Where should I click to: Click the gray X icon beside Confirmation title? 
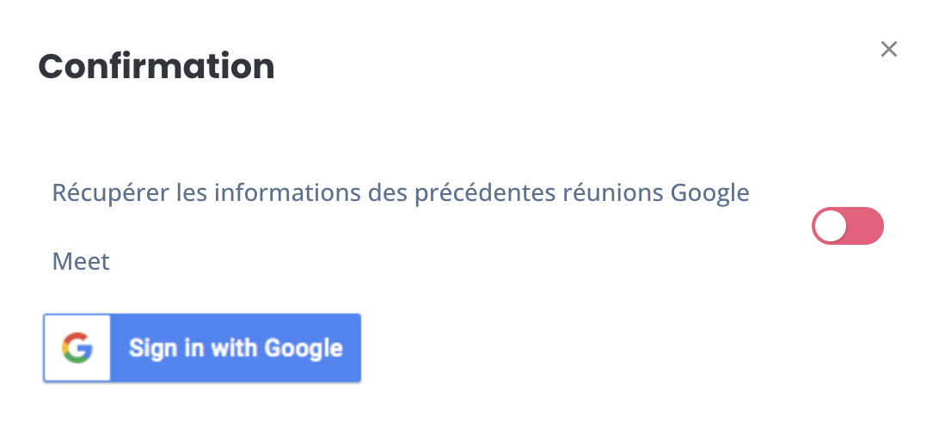(x=889, y=49)
